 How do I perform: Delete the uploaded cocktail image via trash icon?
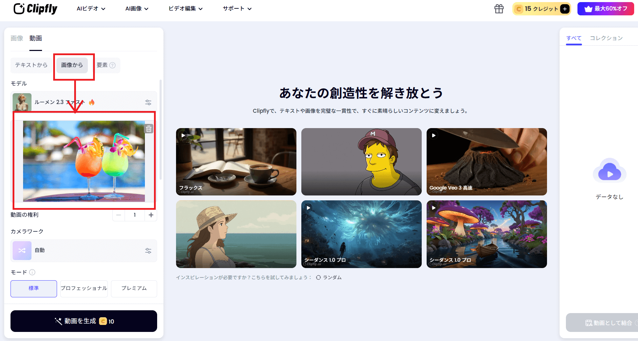pos(149,128)
